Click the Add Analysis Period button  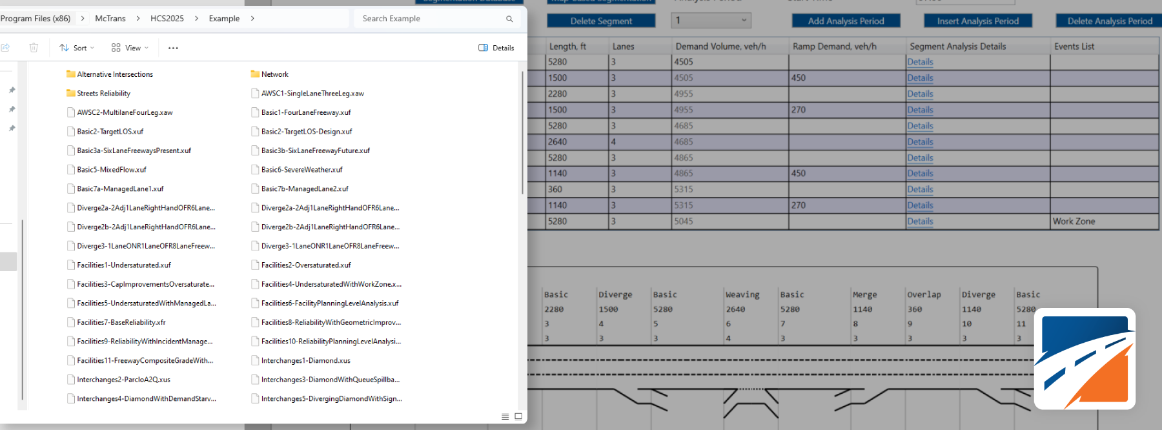[846, 21]
